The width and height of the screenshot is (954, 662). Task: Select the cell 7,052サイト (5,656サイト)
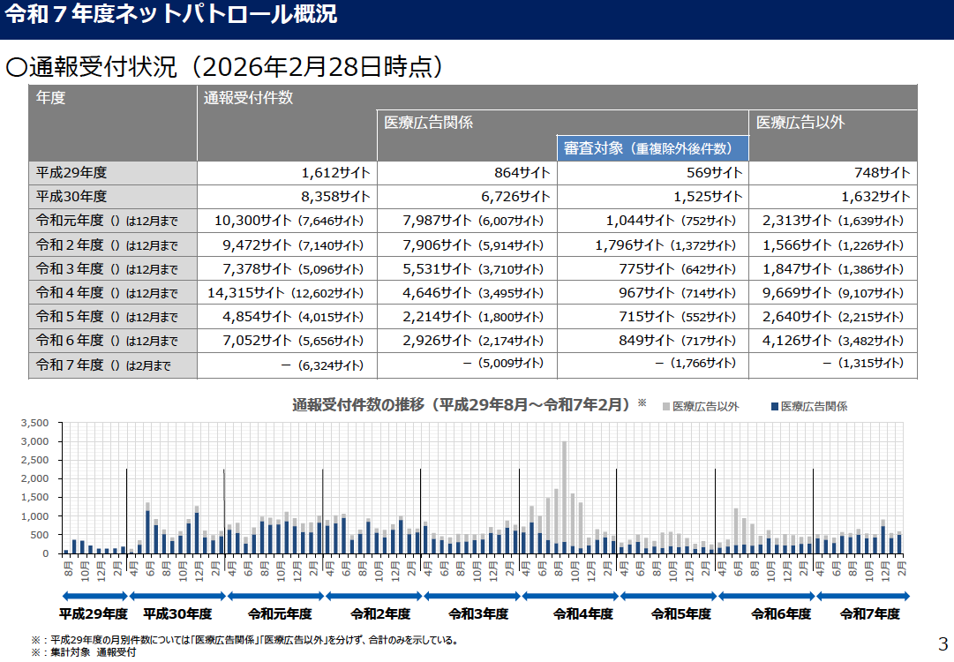click(287, 341)
